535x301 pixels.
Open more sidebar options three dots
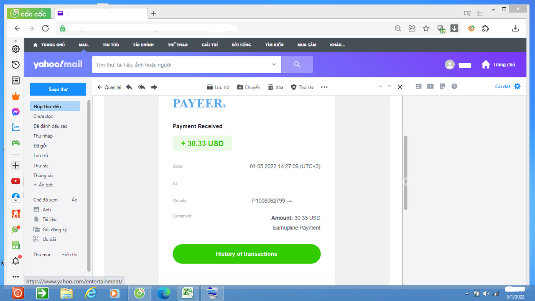click(x=15, y=276)
